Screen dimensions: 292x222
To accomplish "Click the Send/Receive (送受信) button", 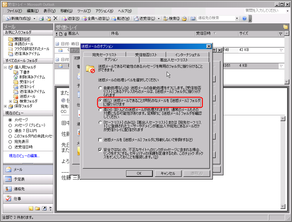I will pos(145,18).
